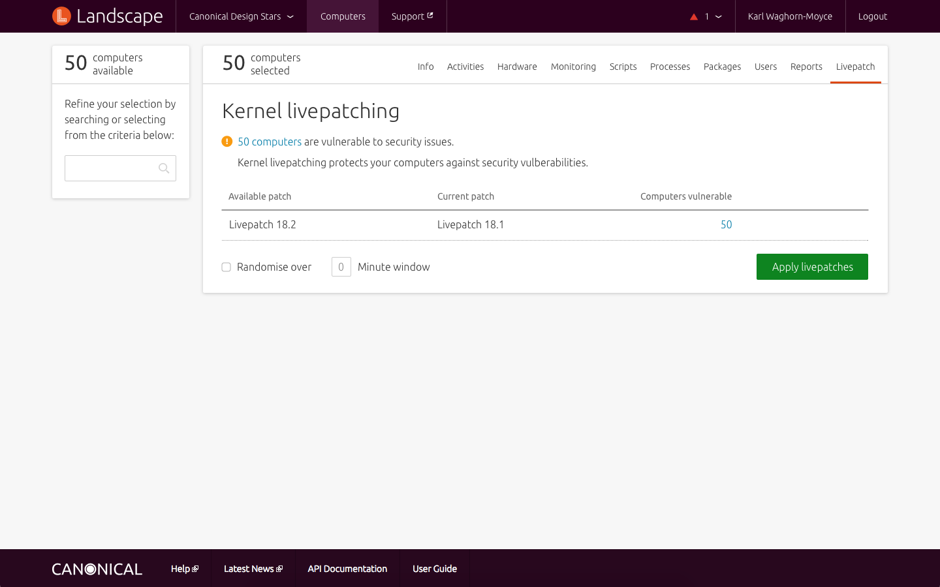940x587 pixels.
Task: Switch to the Users tab
Action: pos(766,67)
